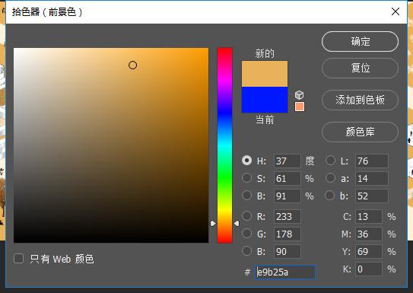
Task: Click the 新的 label above the swatch
Action: click(265, 53)
